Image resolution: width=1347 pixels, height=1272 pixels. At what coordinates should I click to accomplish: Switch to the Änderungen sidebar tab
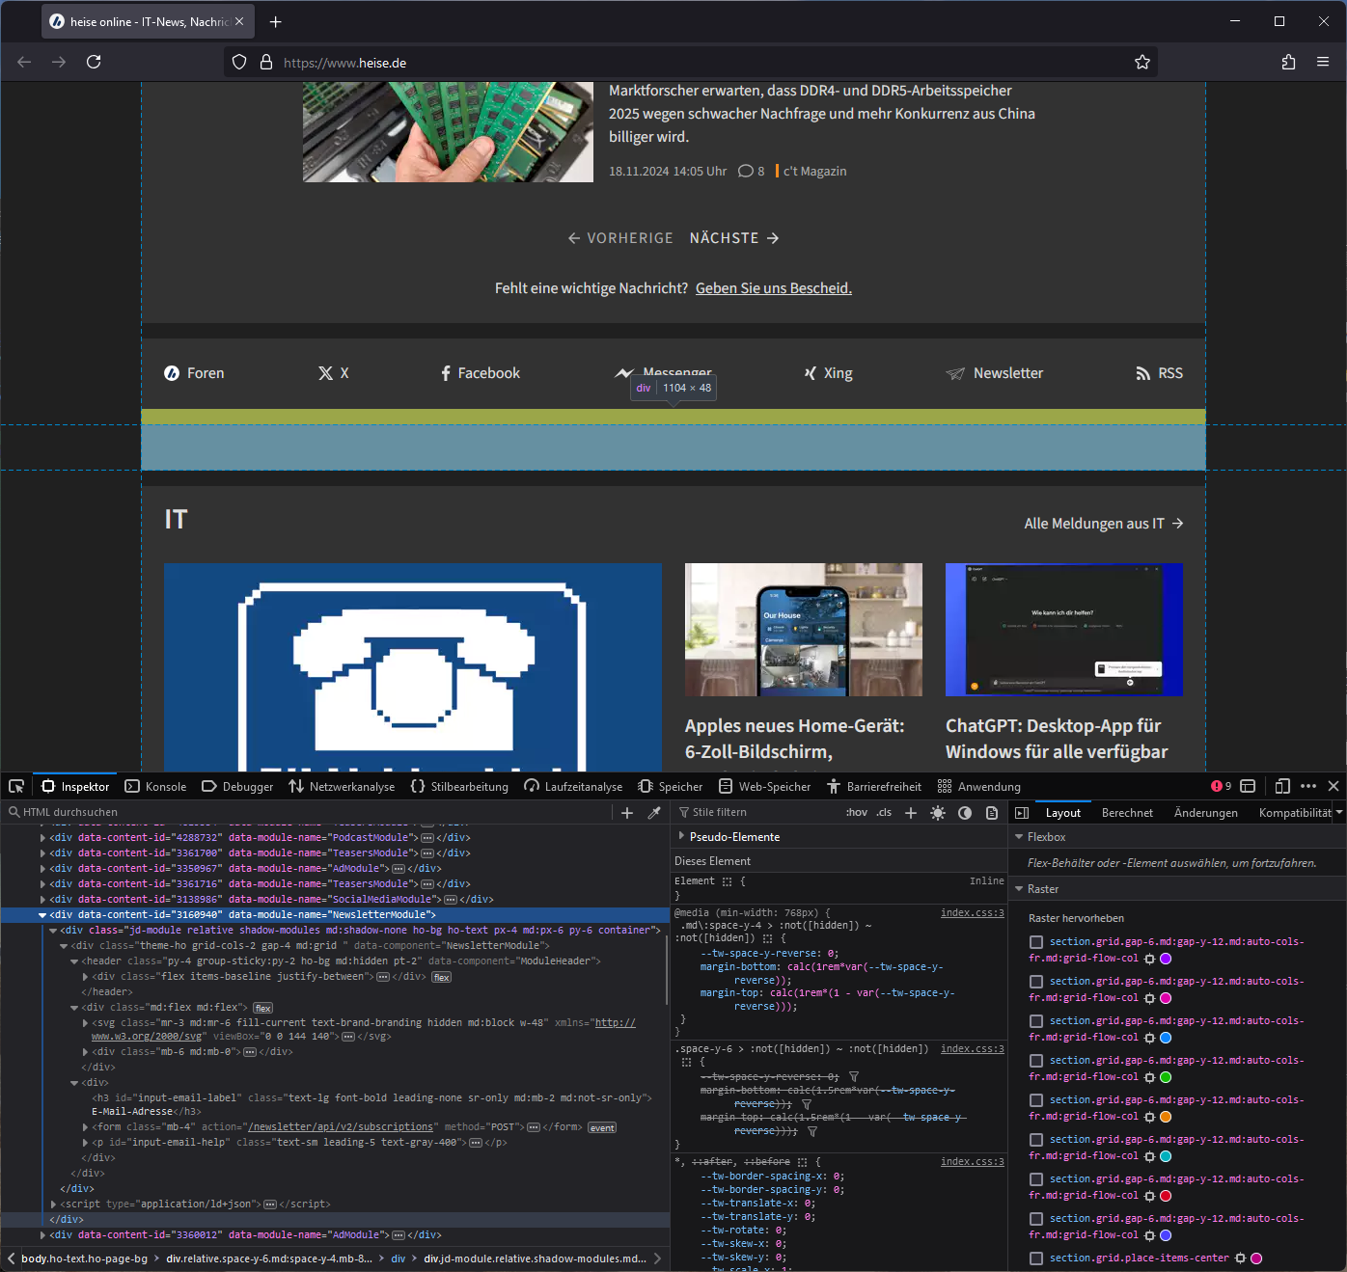click(x=1205, y=813)
